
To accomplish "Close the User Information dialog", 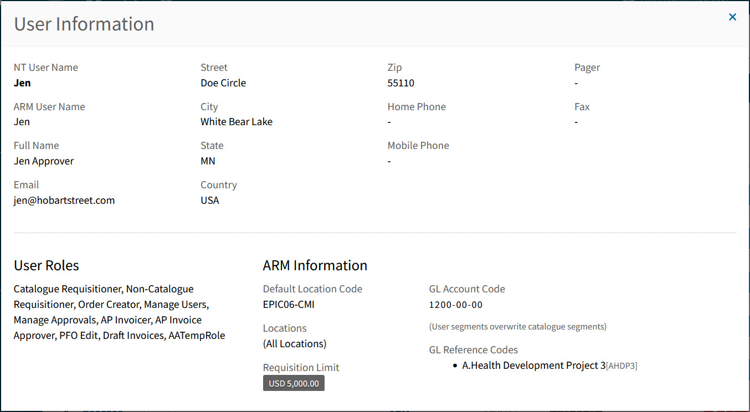I will click(x=732, y=17).
